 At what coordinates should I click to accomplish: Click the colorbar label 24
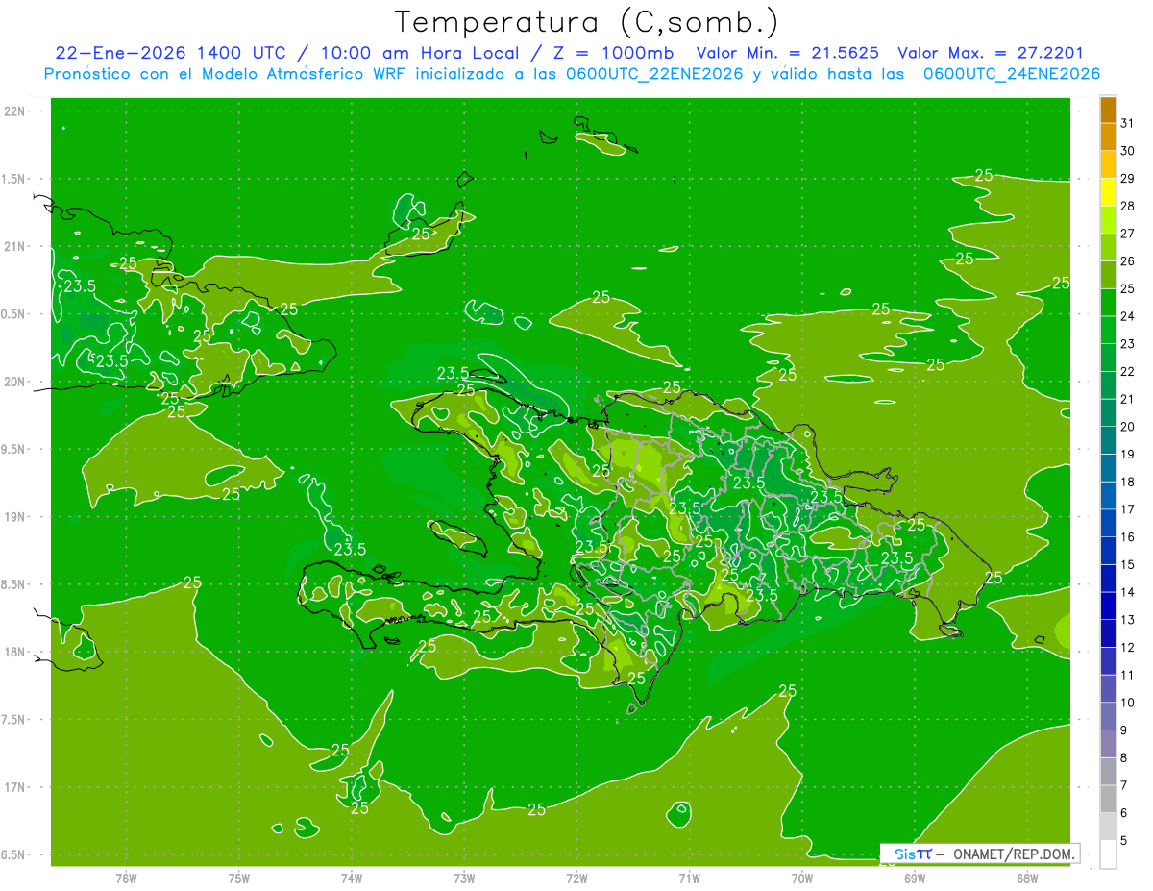pyautogui.click(x=1127, y=316)
